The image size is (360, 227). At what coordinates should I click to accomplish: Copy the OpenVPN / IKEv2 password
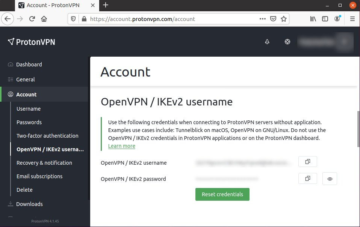(x=307, y=179)
